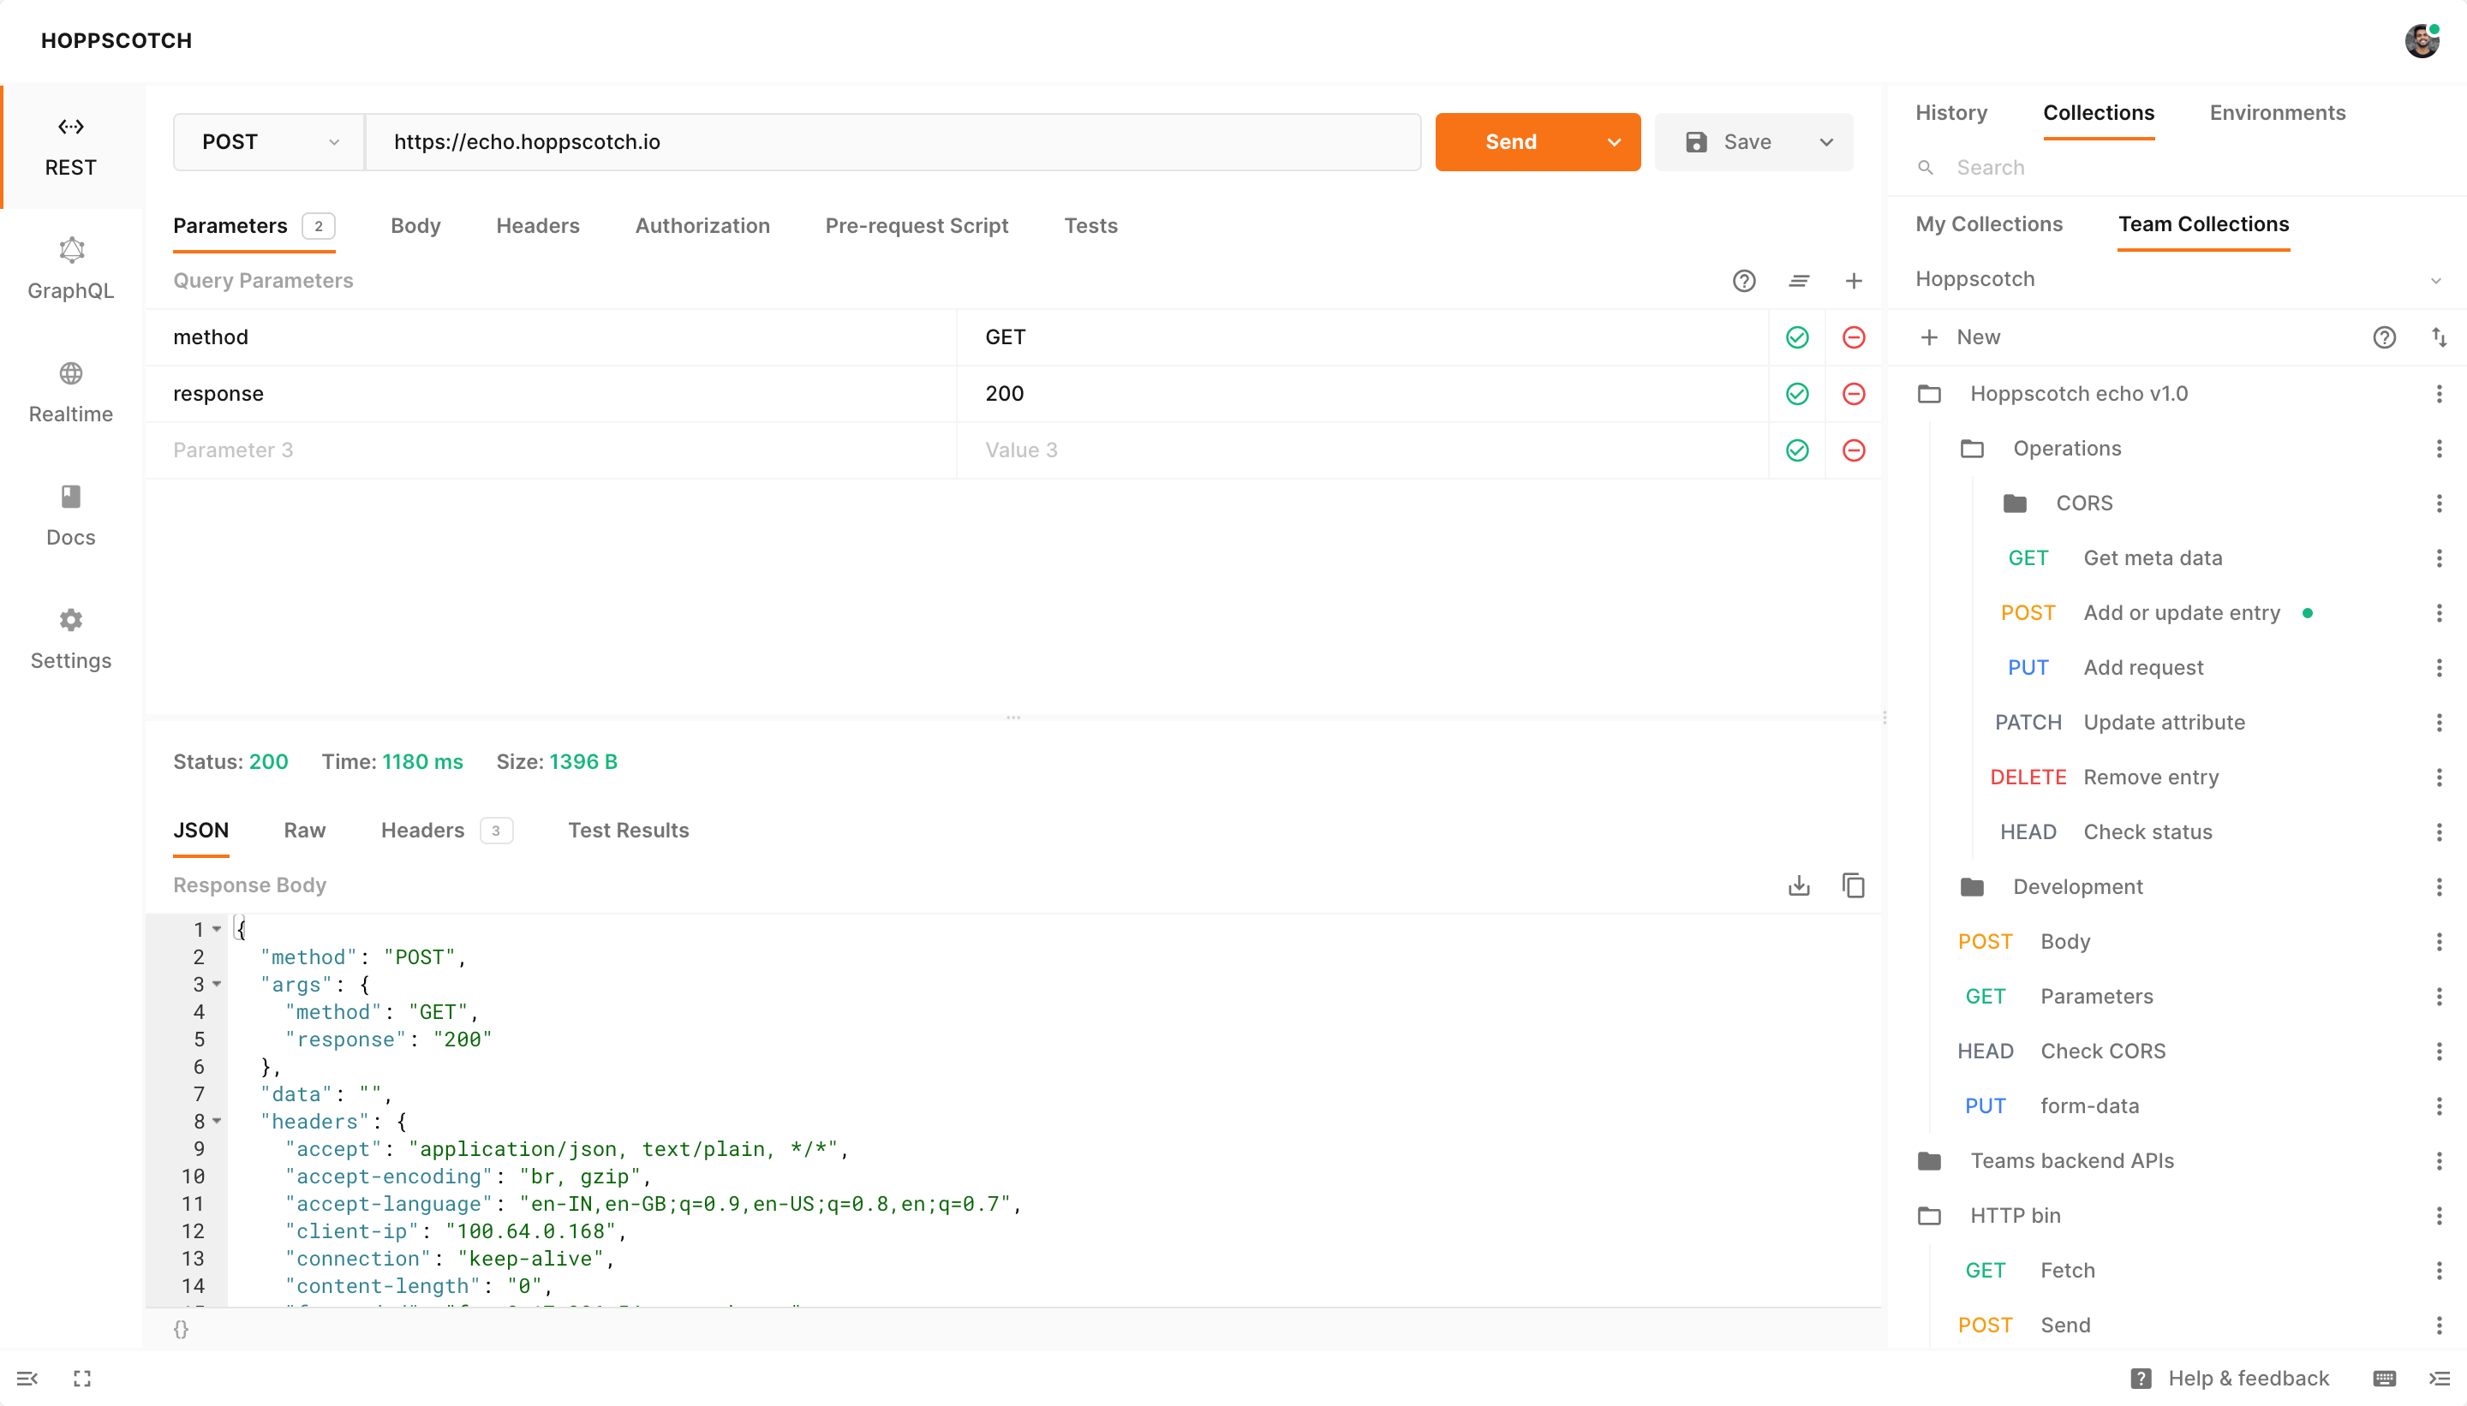Copy response body with the copy icon
2467x1406 pixels.
(1853, 885)
